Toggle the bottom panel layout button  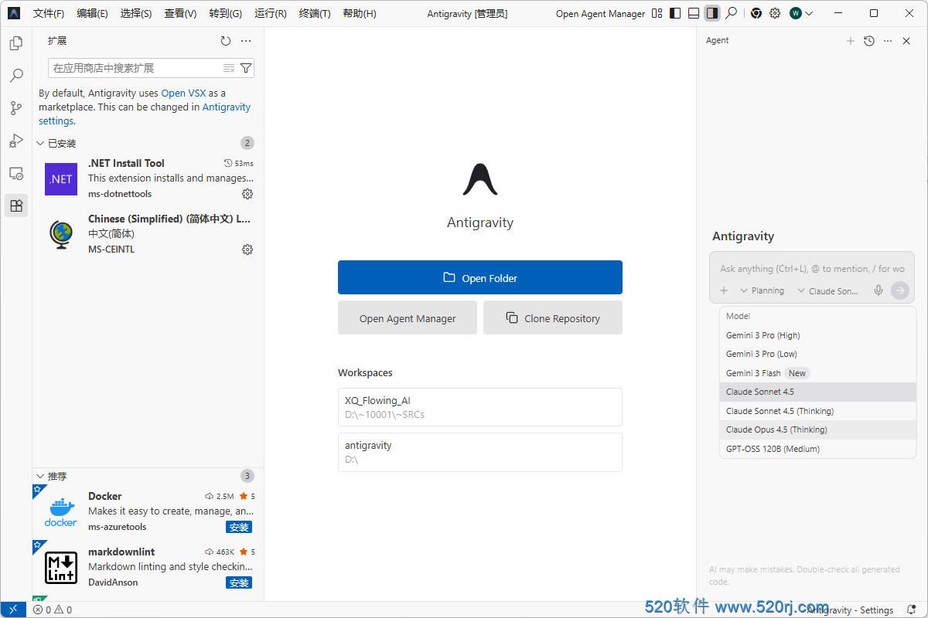[x=694, y=13]
